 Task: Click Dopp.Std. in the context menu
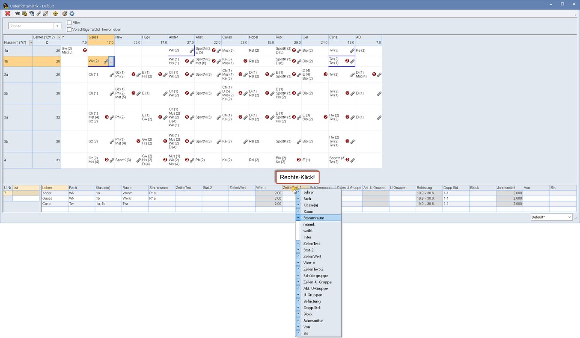point(318,308)
